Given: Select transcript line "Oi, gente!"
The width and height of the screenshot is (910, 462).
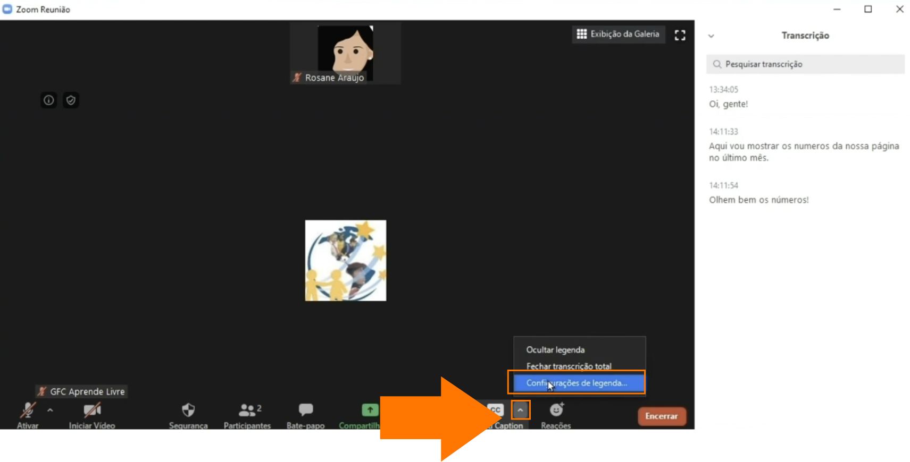Looking at the screenshot, I should [728, 104].
